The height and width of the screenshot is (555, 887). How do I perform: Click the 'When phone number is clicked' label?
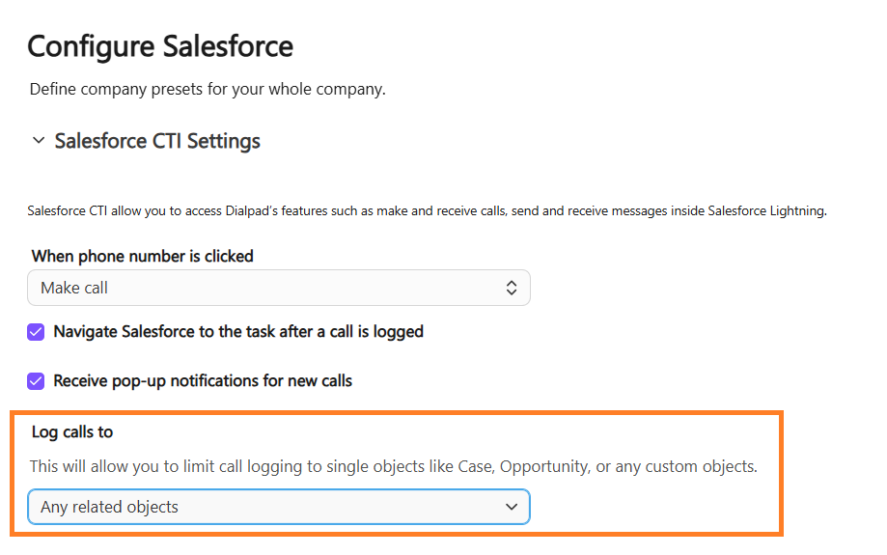[143, 257]
